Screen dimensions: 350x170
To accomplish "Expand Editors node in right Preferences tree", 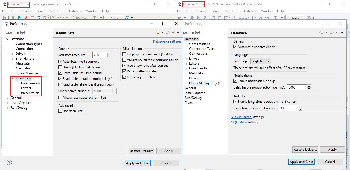I will (186, 63).
